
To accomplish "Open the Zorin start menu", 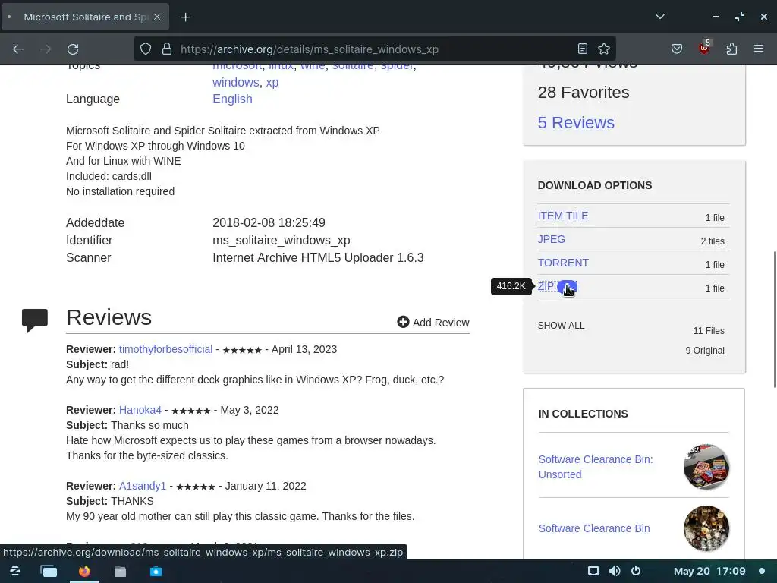I will [15, 571].
